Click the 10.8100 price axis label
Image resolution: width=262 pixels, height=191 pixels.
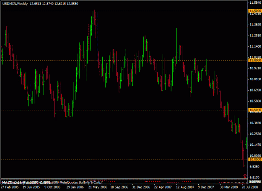pyautogui.click(x=255, y=79)
